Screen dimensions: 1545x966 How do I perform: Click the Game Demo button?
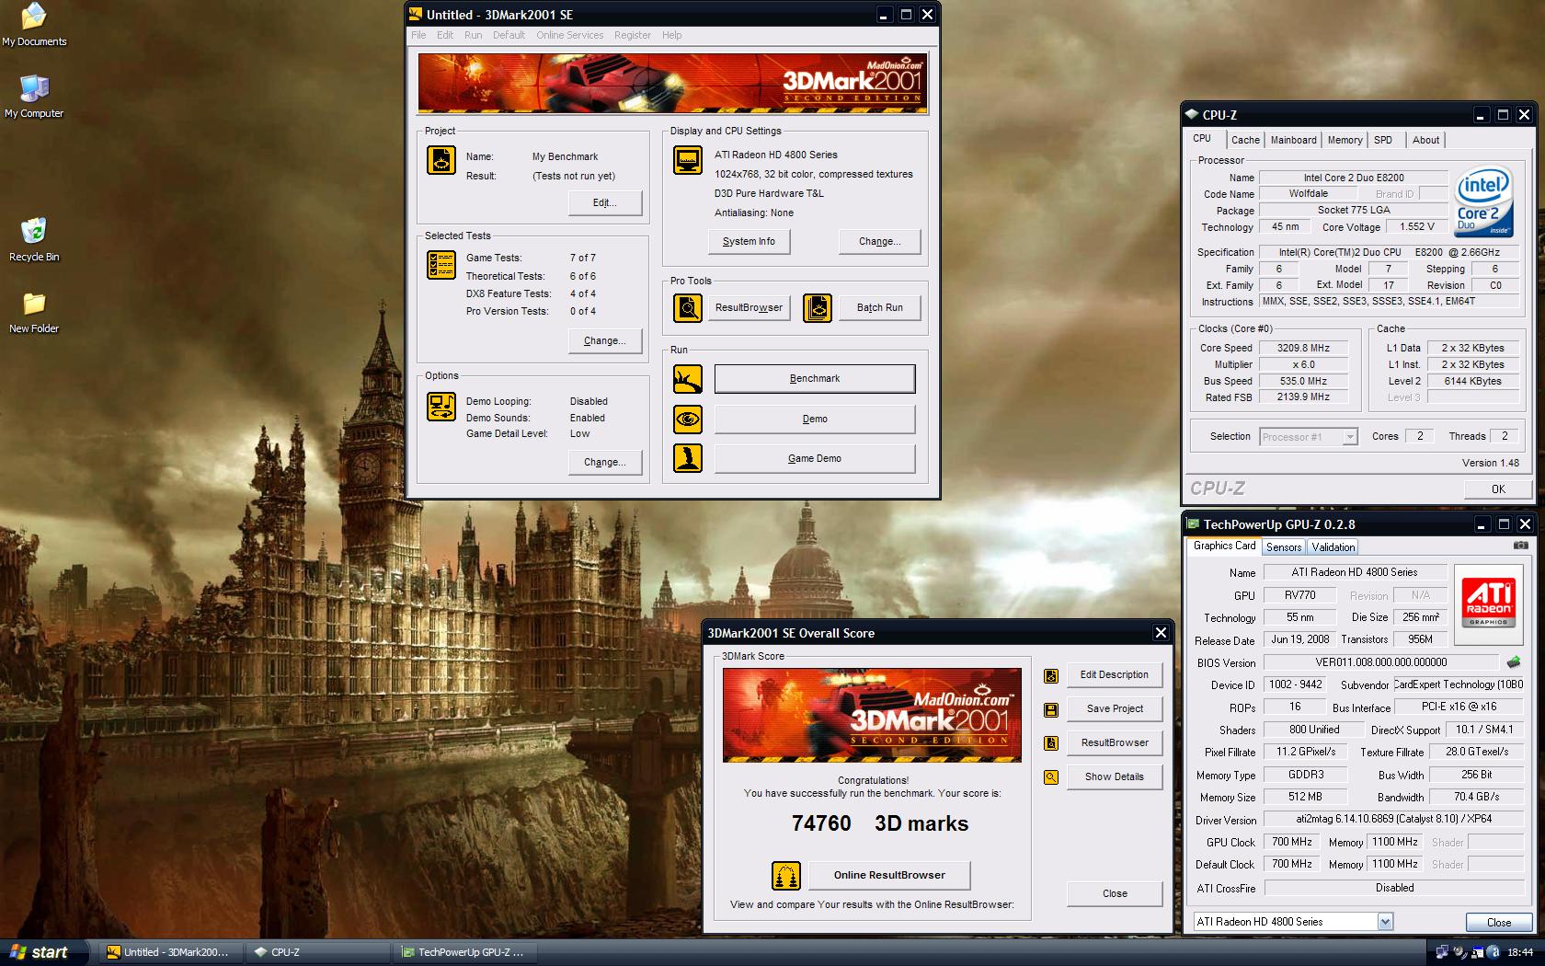(x=815, y=458)
